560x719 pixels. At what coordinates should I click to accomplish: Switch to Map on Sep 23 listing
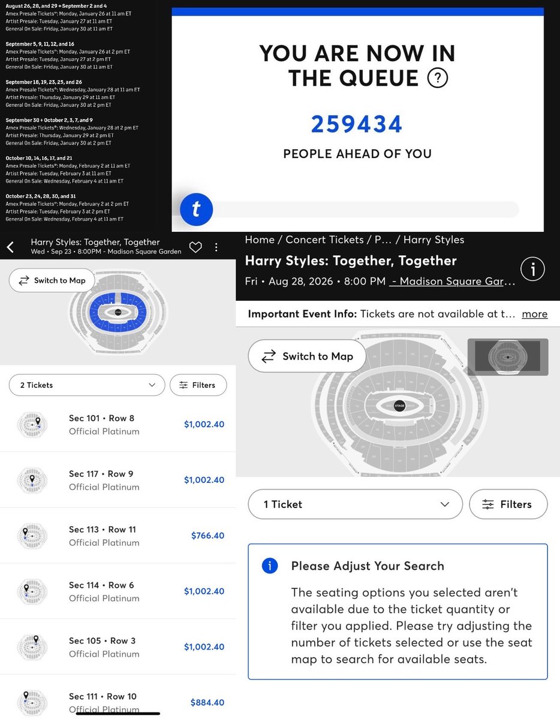coord(52,280)
